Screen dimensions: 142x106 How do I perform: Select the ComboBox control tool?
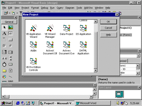coord(4,52)
